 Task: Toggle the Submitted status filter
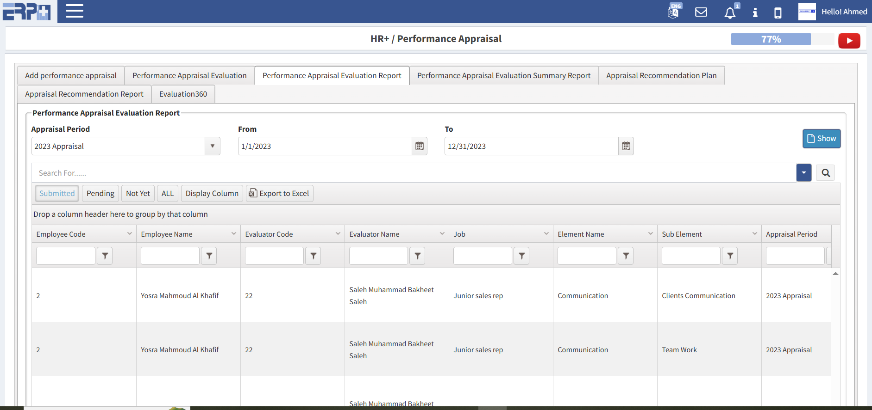click(57, 193)
